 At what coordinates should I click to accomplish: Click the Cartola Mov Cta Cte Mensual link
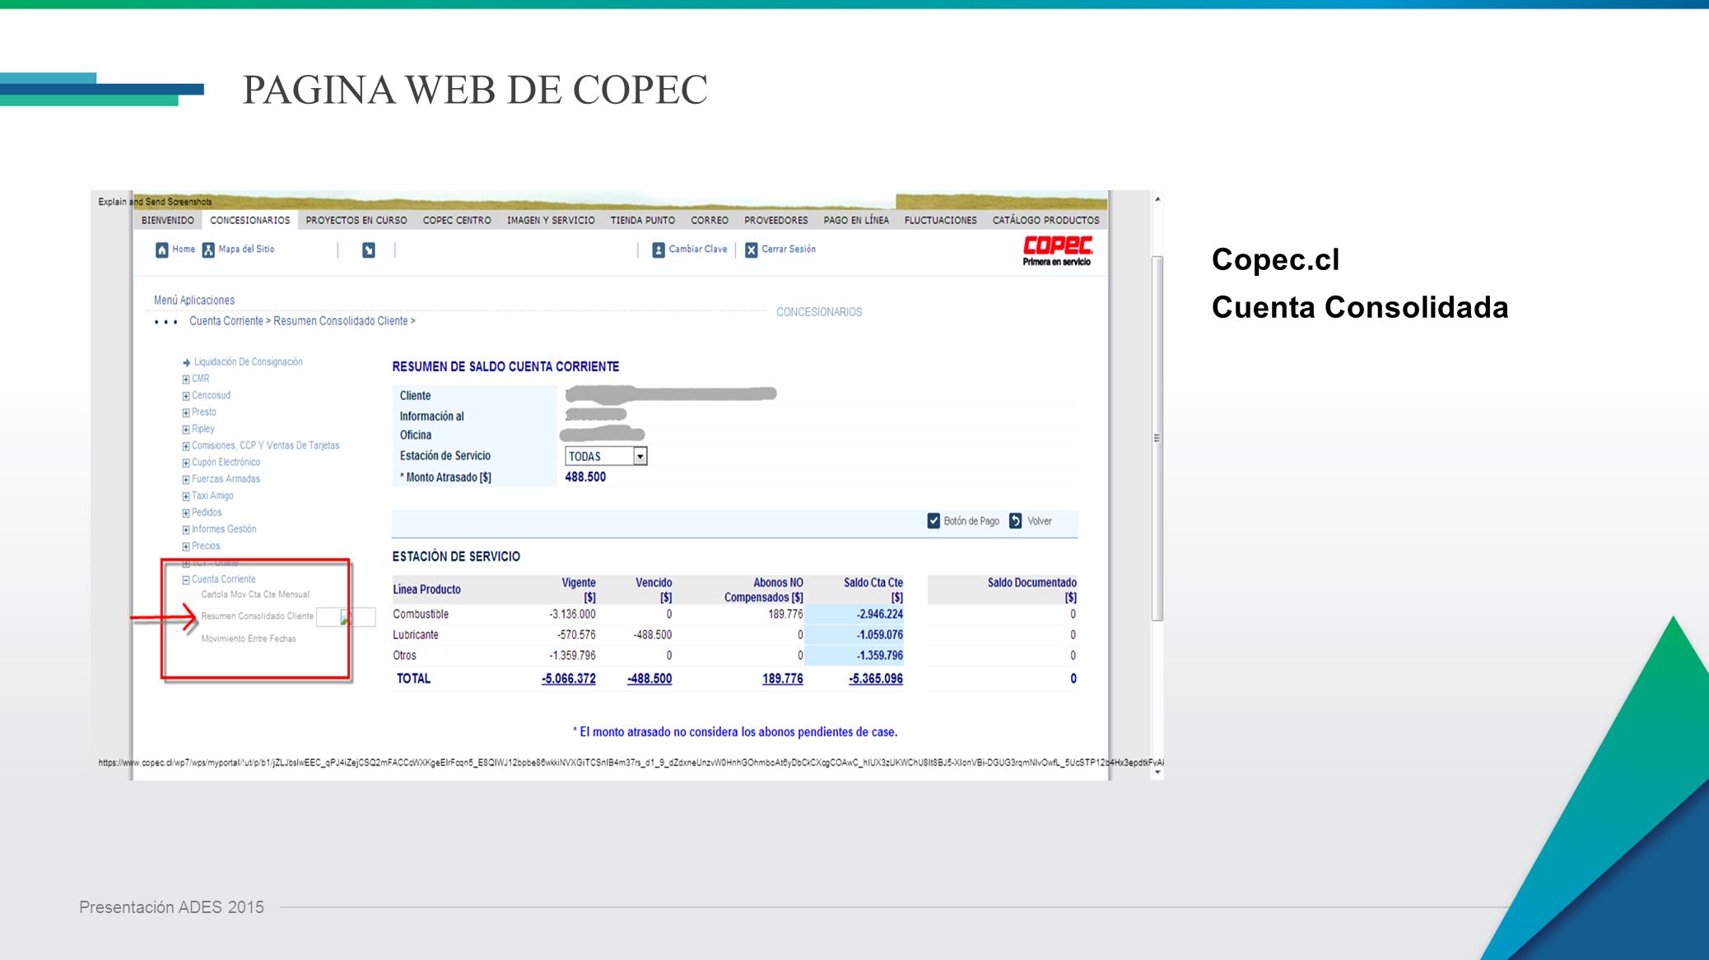coord(255,594)
